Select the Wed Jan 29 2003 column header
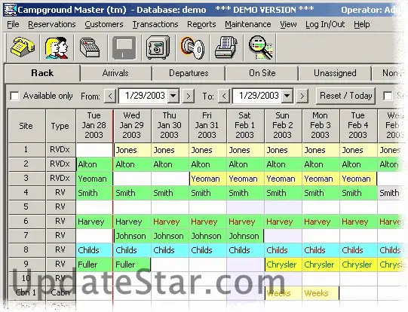 132,126
